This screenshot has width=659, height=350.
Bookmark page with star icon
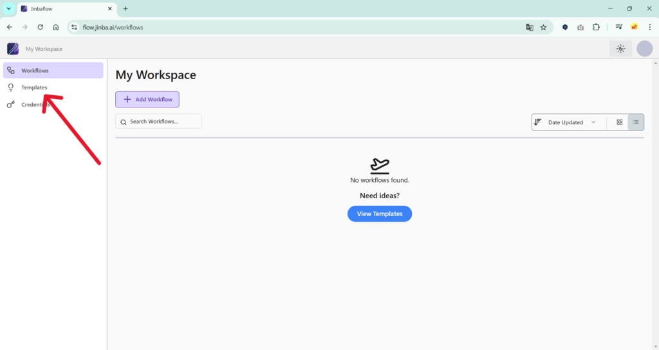pos(543,27)
